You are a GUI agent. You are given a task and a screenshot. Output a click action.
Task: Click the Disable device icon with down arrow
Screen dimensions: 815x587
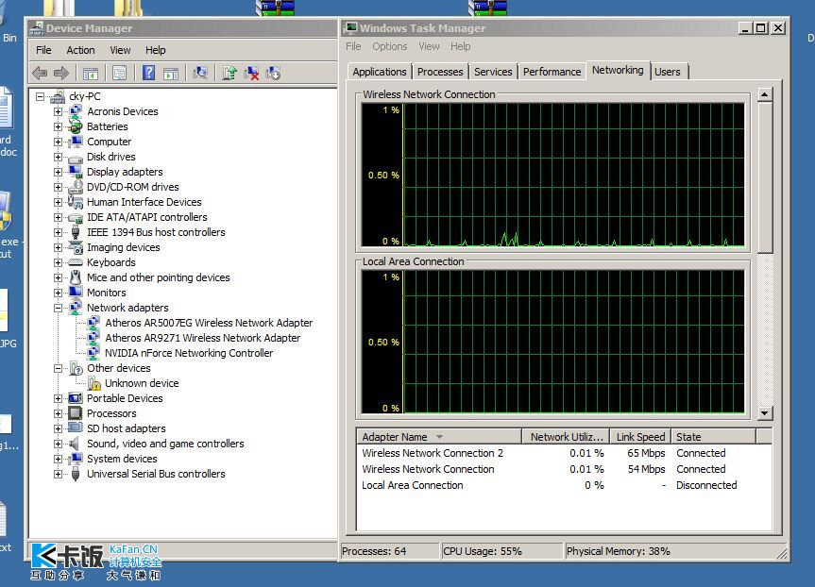point(273,74)
